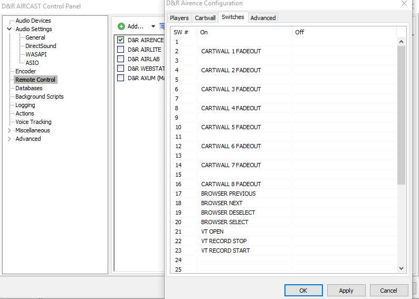Select the CARTWALL 1 FADEOUT switch row
This screenshot has height=299, width=419.
tap(231, 51)
